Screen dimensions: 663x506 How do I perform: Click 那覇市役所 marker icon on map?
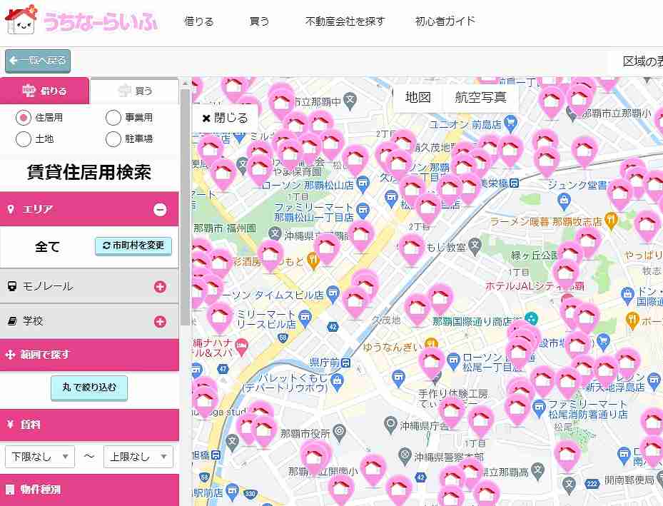339,432
